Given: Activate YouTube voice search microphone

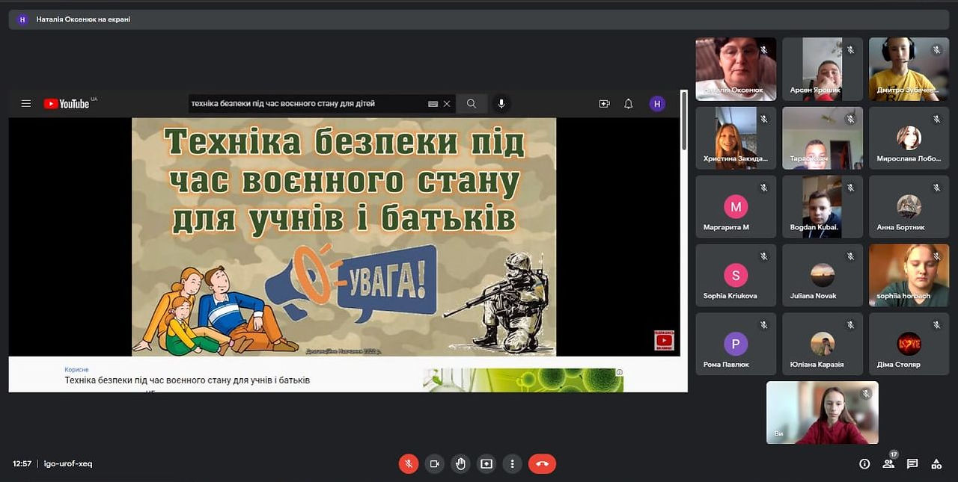Looking at the screenshot, I should click(x=501, y=104).
